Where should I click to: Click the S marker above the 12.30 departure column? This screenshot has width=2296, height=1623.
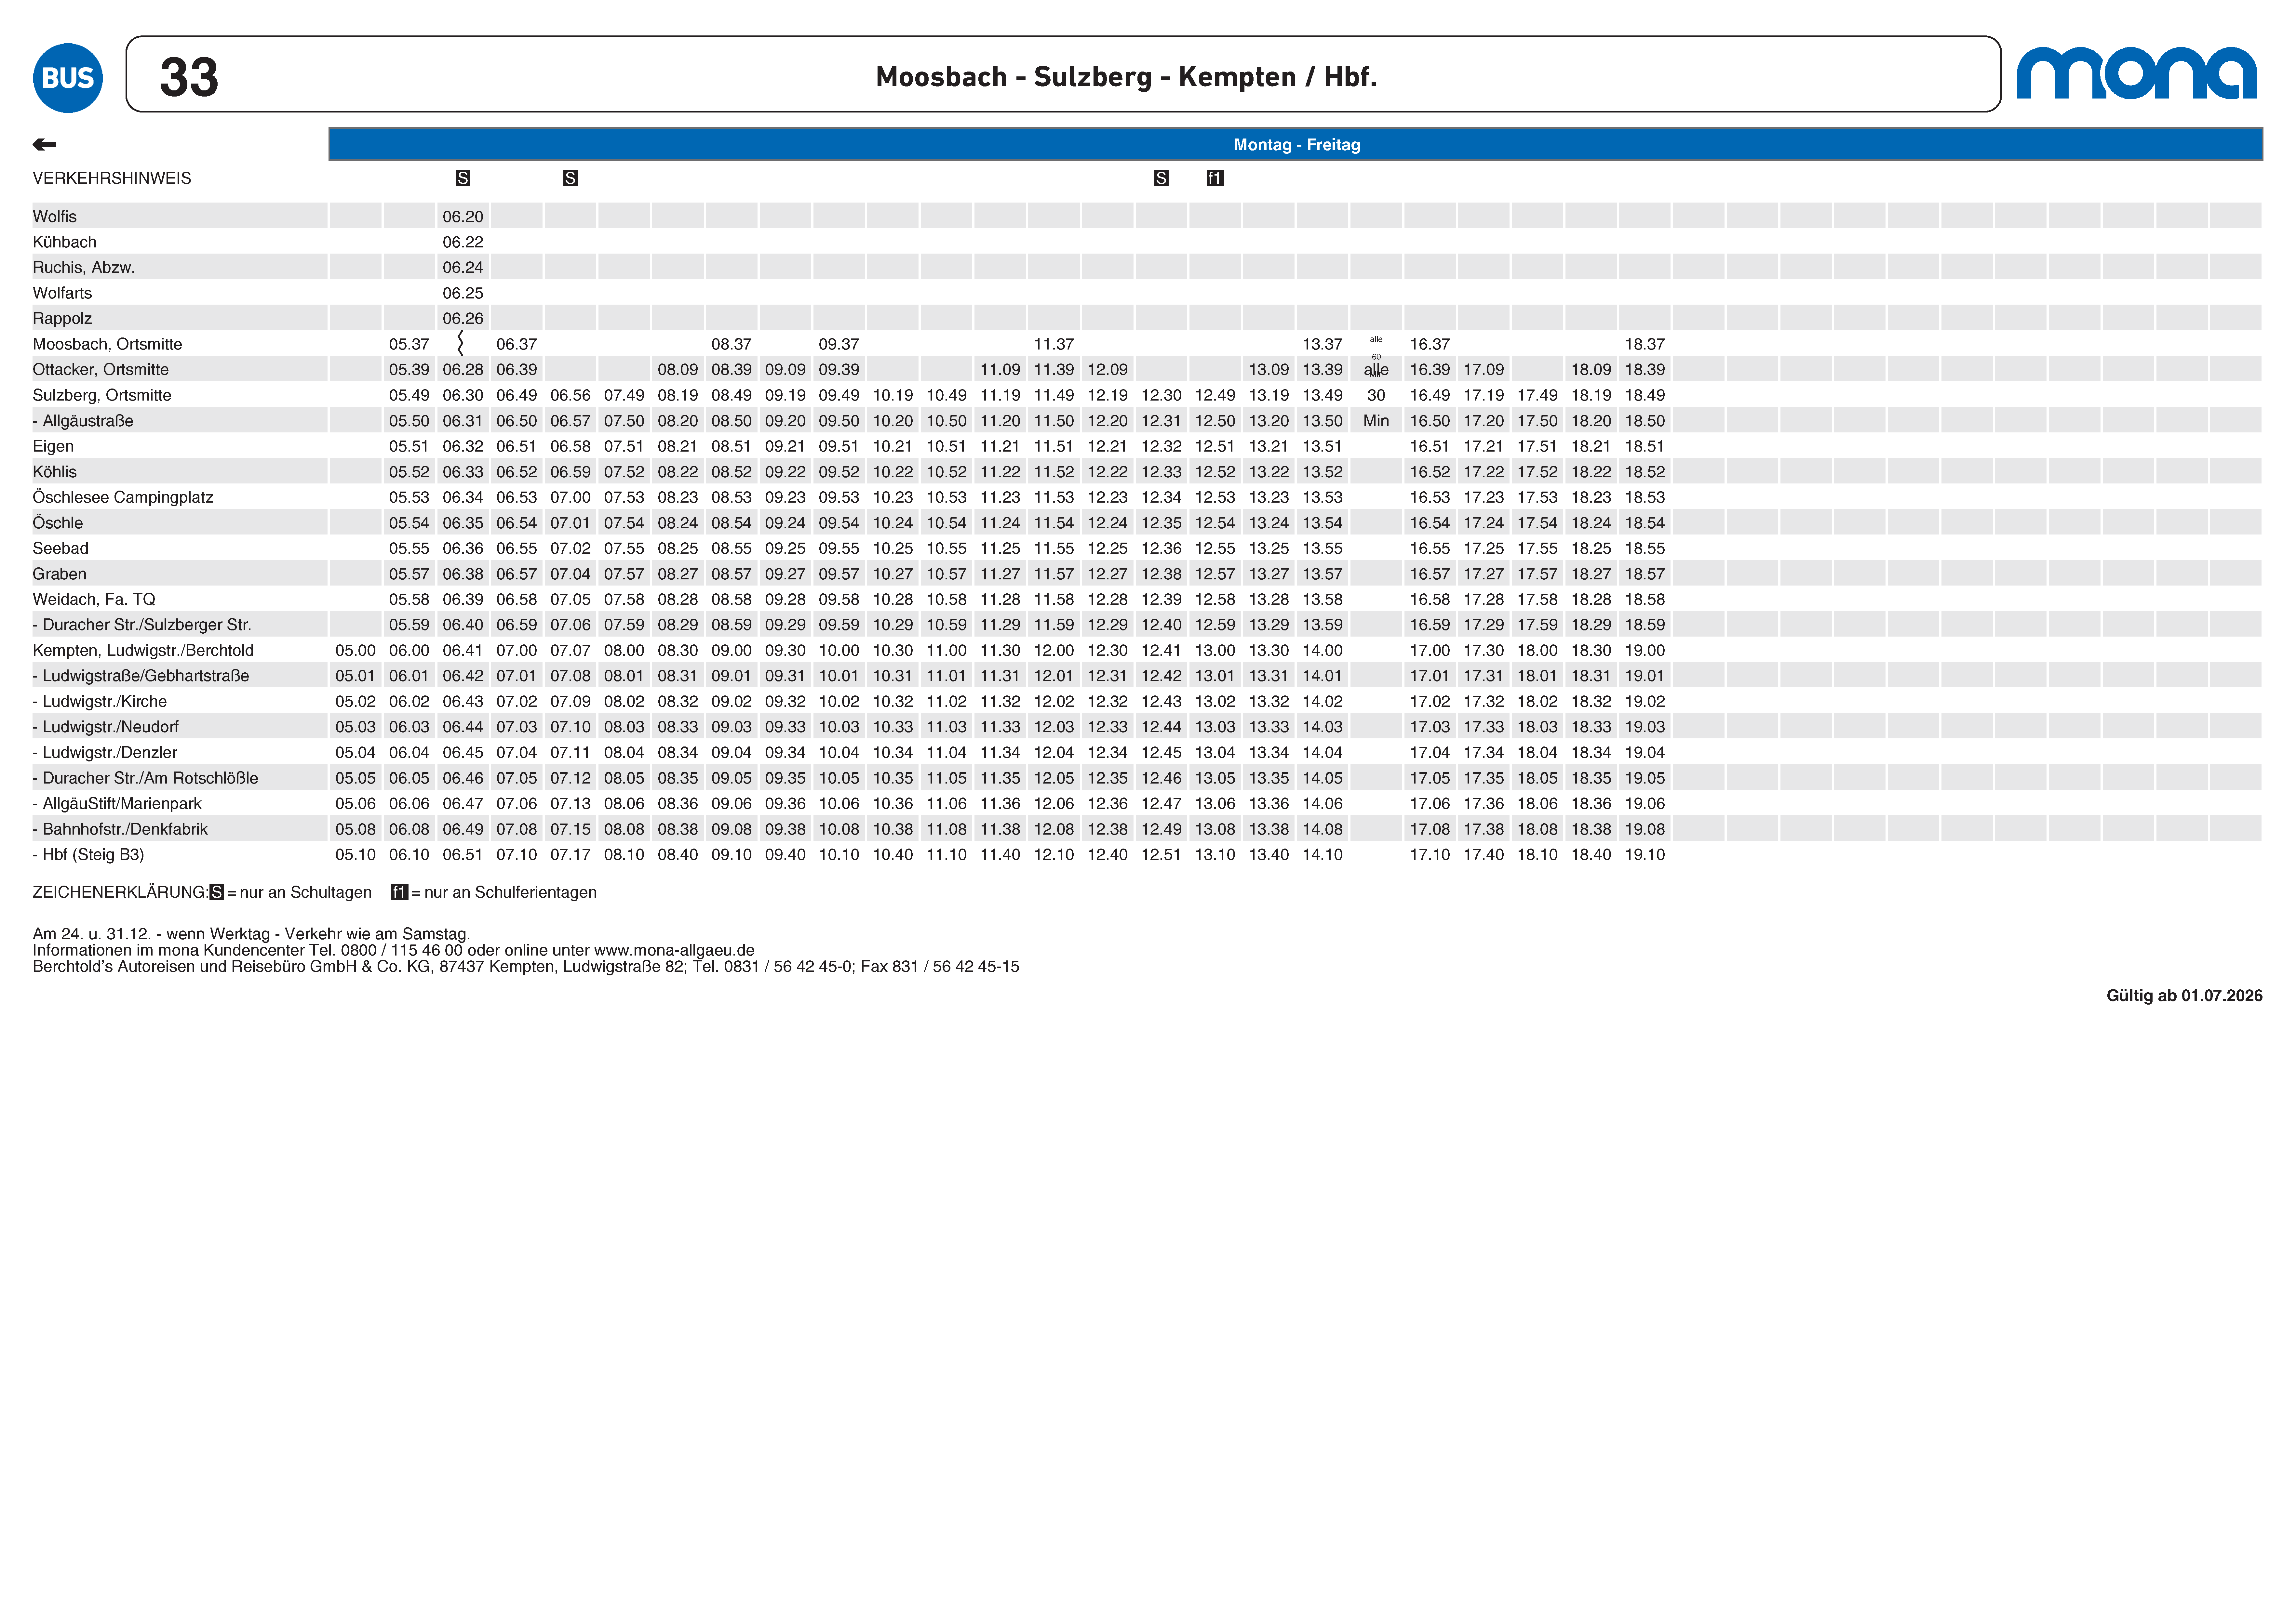coord(1161,178)
